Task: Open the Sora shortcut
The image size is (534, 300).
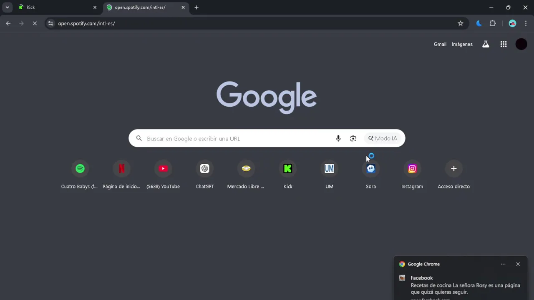Action: 371,174
